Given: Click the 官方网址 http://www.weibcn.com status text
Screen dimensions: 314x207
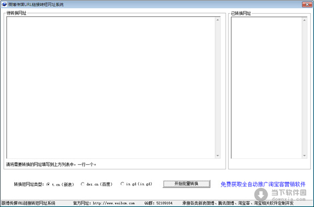Looking at the screenshot, I should 104,203.
